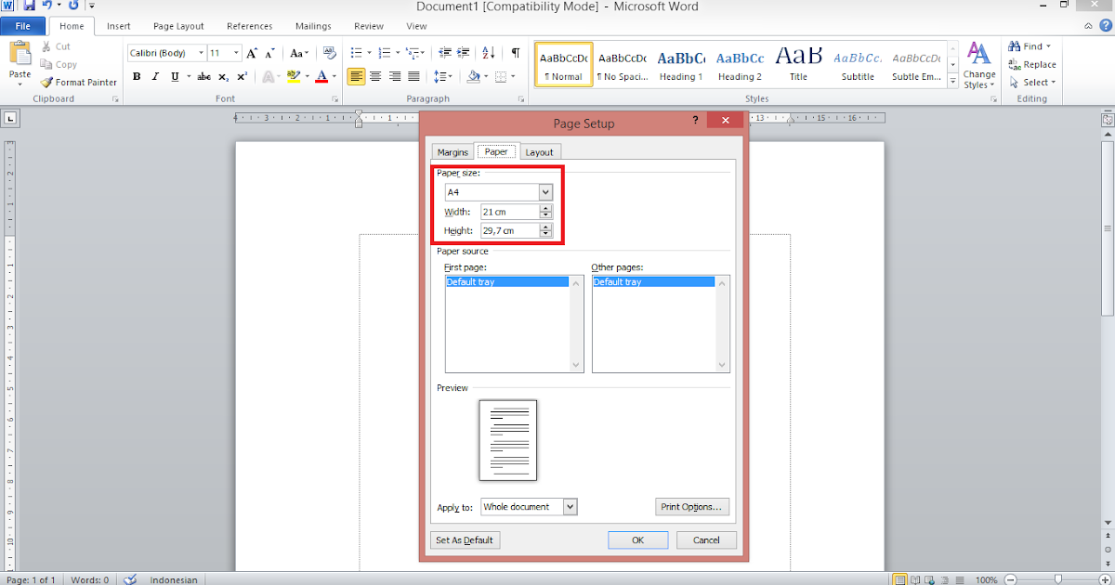Apply the Heading 1 style

pos(681,65)
